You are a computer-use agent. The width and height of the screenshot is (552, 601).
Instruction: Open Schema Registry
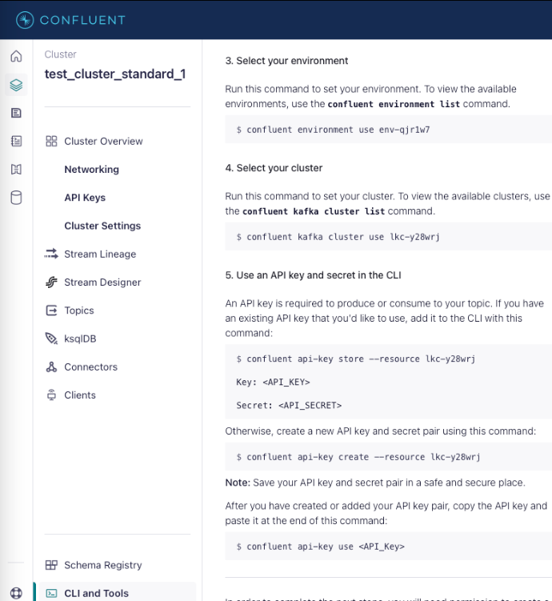[103, 565]
